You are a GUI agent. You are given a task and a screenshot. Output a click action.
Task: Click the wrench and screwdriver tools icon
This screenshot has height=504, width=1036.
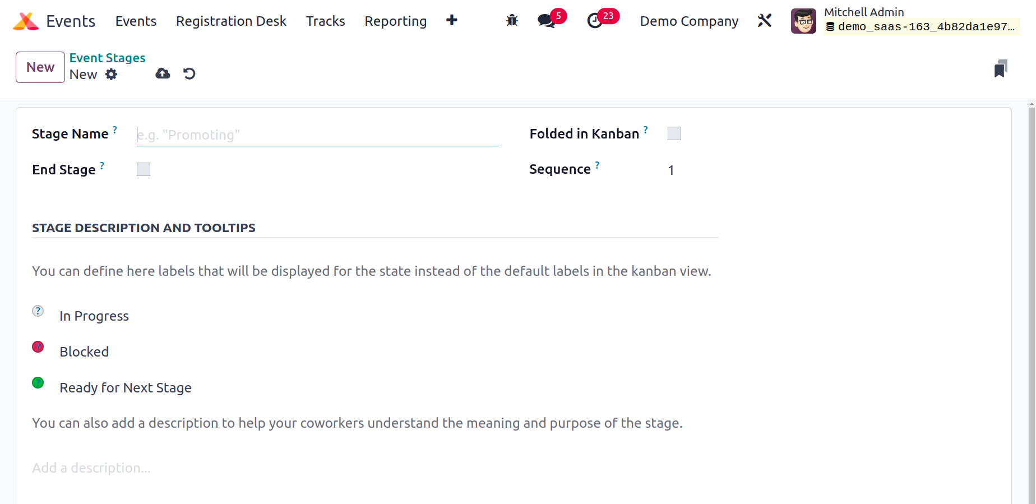coord(765,21)
